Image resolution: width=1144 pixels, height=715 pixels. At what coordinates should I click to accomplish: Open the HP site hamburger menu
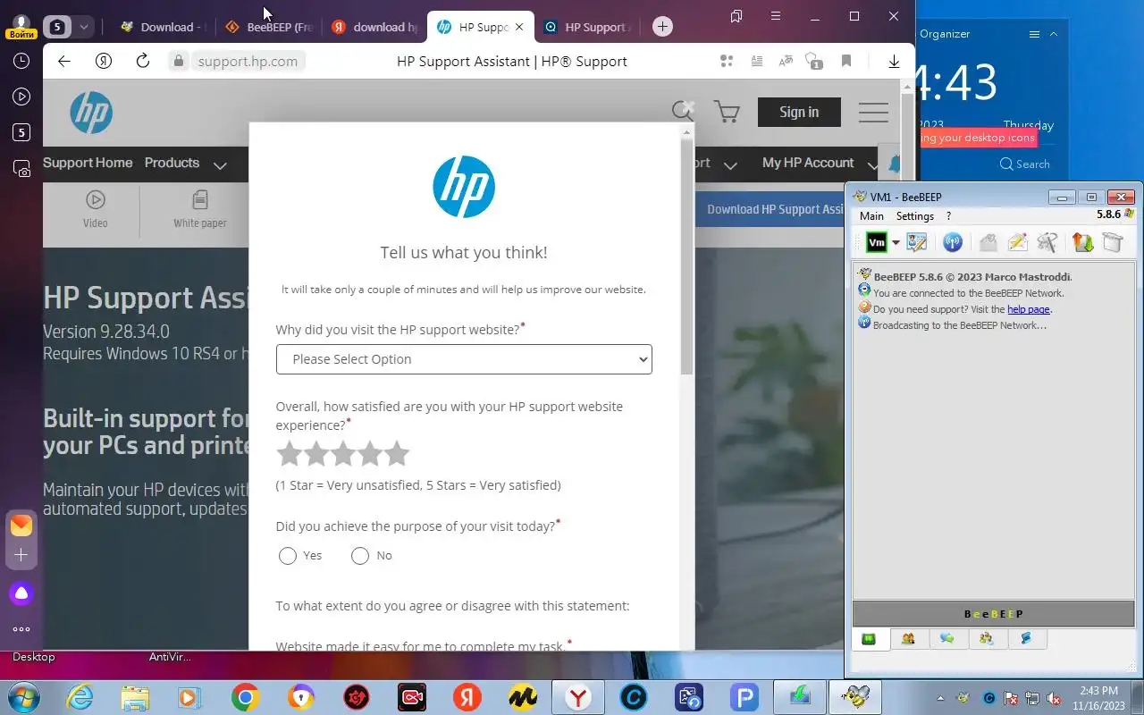(x=873, y=112)
